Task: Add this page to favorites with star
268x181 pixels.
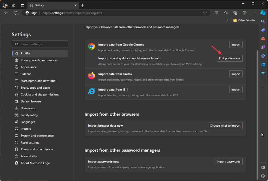Action: click(x=205, y=13)
